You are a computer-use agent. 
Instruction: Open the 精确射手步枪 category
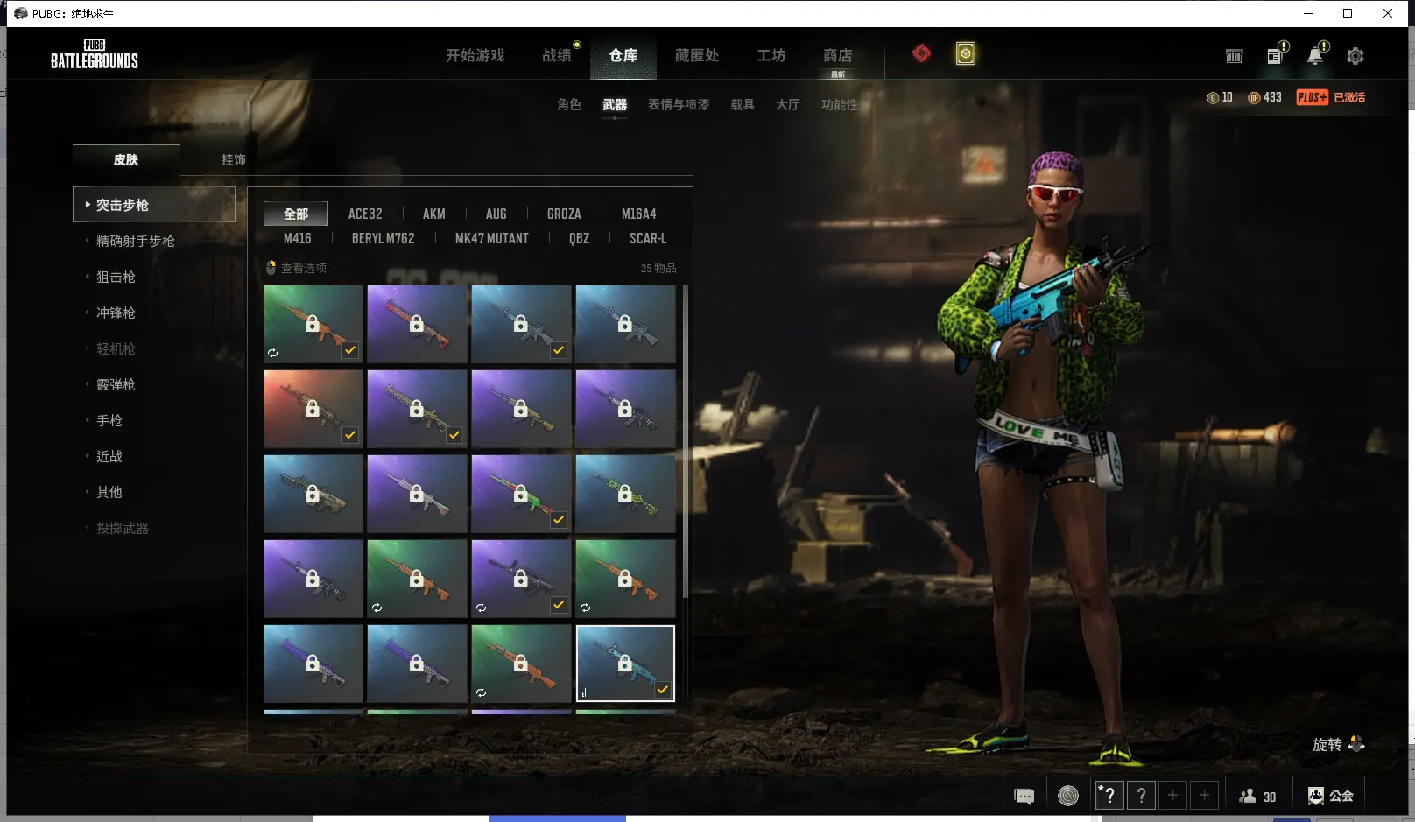[136, 241]
